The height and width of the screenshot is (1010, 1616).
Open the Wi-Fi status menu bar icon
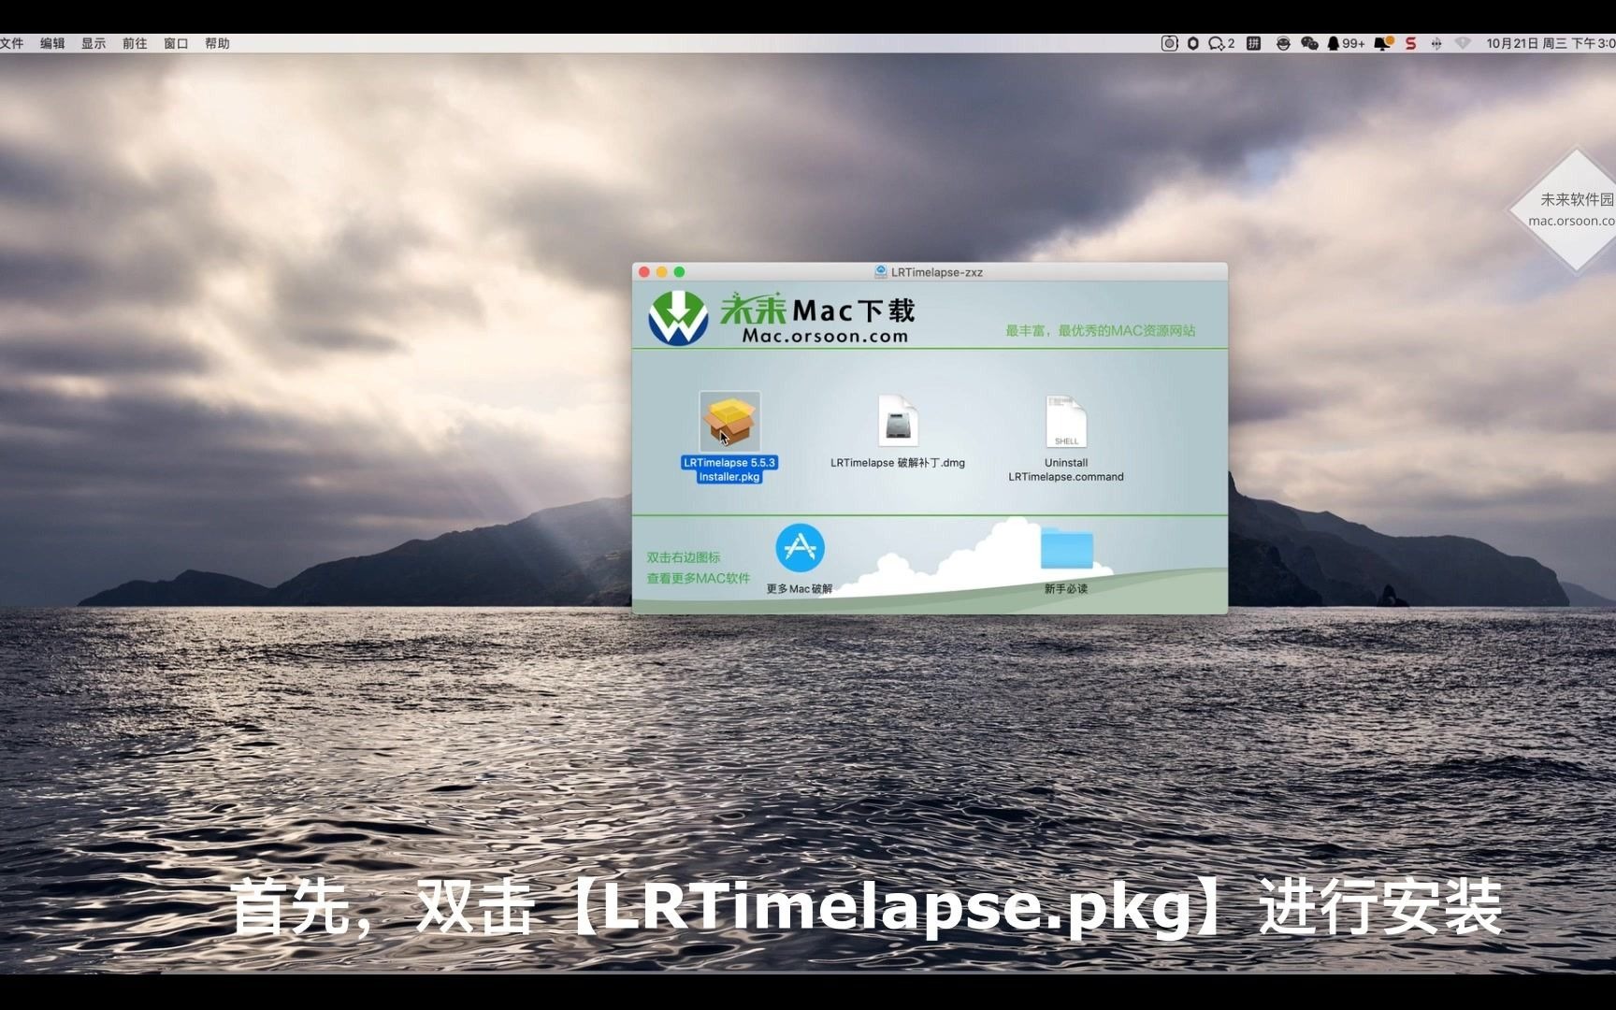(1463, 43)
